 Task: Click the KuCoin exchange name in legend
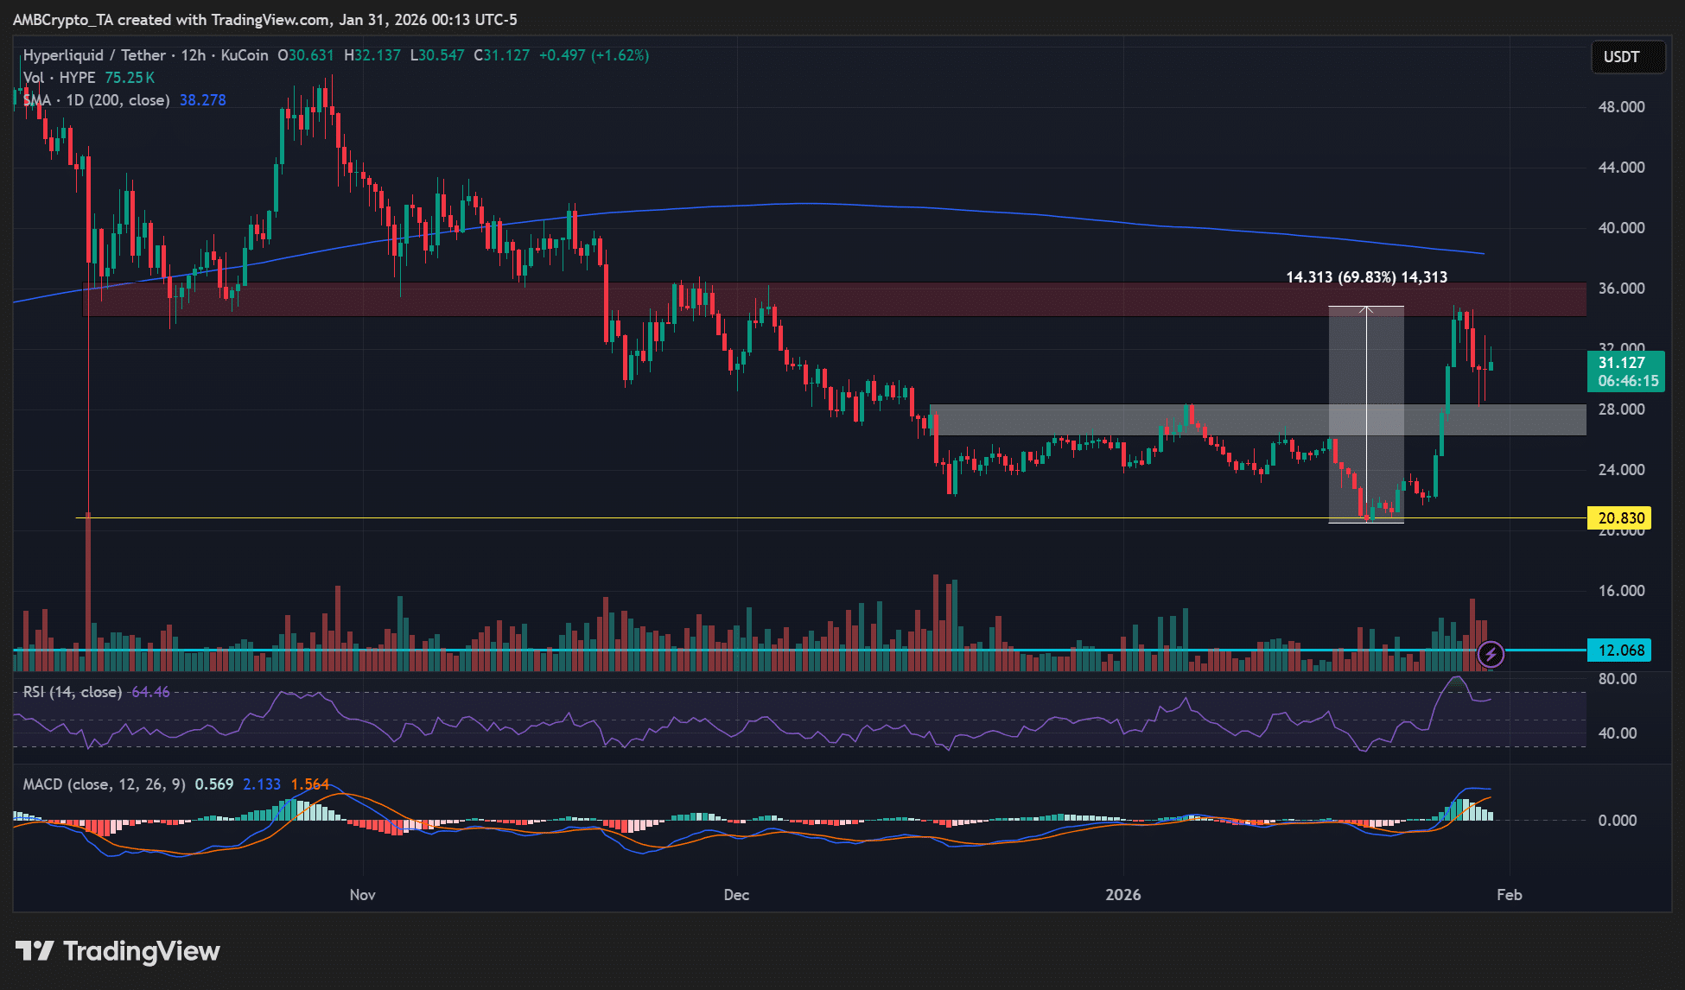[245, 55]
